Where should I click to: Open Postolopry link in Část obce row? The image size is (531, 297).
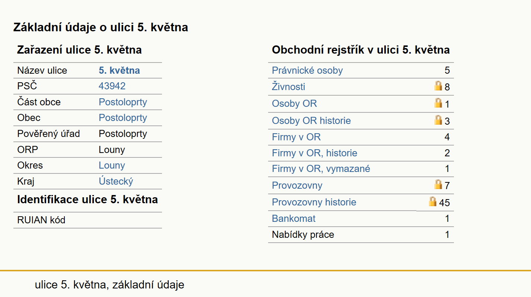(x=123, y=102)
